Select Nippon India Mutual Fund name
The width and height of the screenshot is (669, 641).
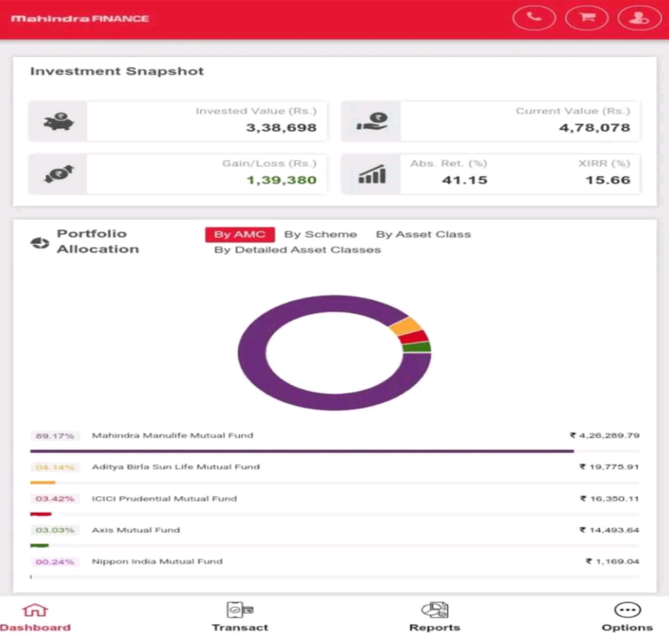point(157,562)
